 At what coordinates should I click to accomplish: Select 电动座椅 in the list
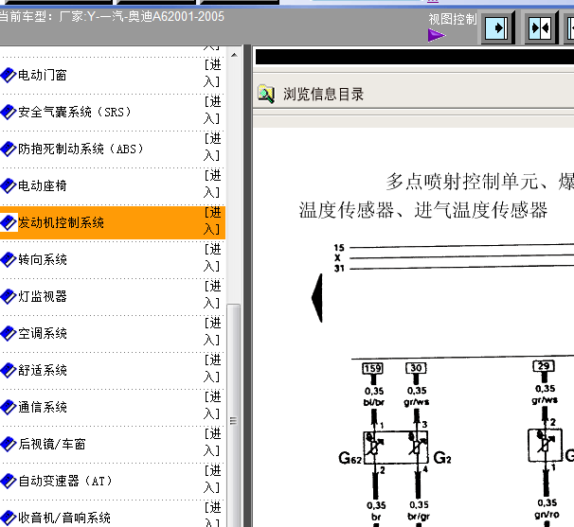(42, 186)
